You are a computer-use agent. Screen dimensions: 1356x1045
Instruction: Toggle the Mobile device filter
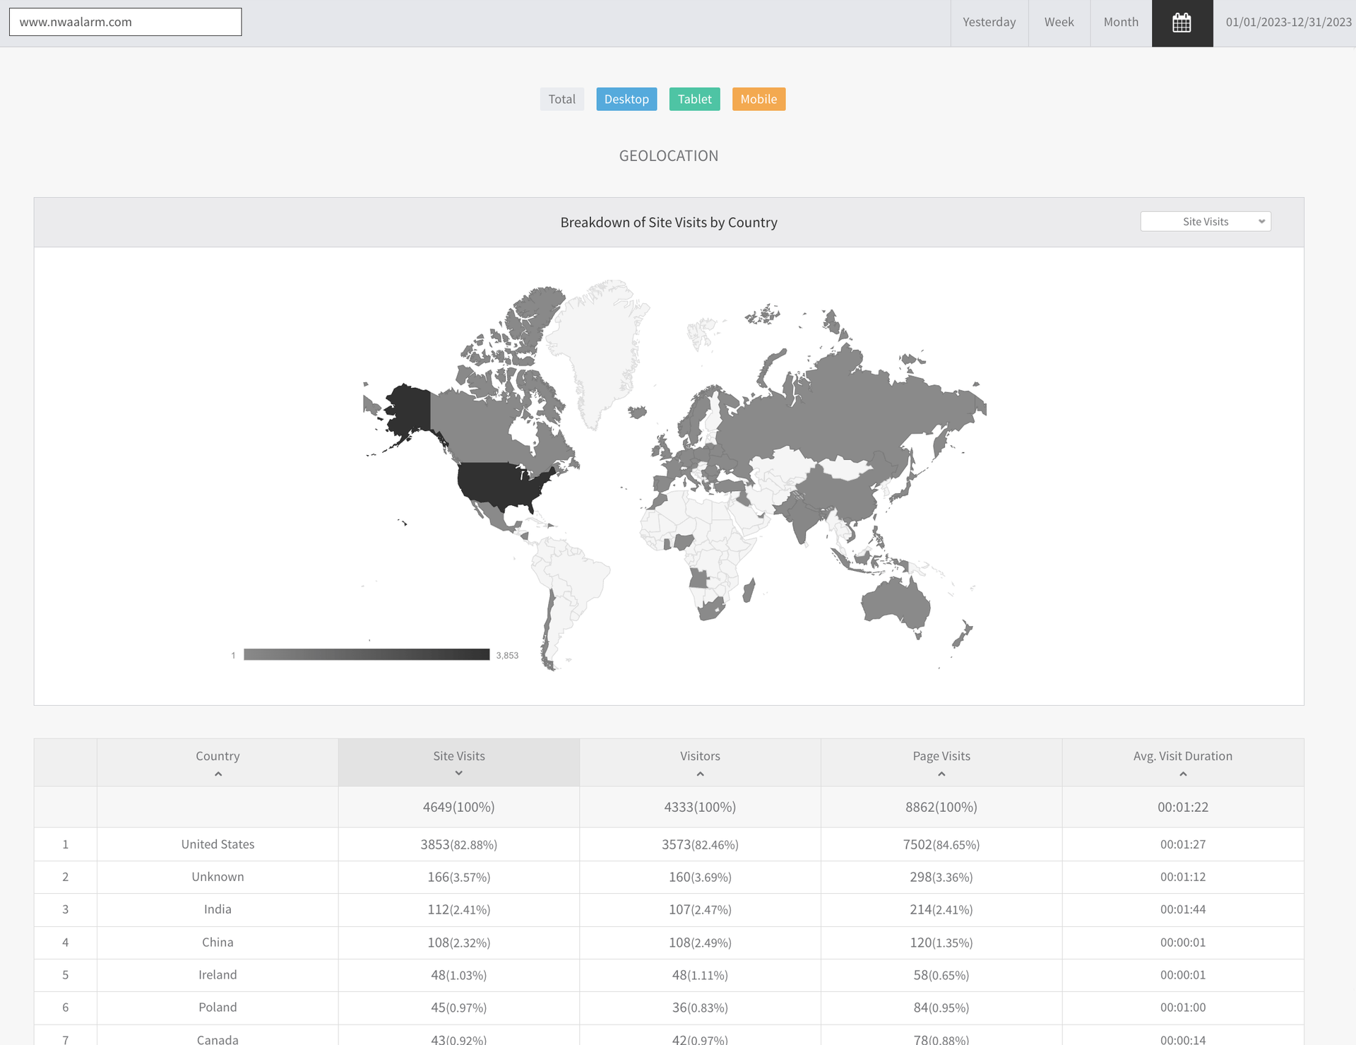tap(759, 99)
